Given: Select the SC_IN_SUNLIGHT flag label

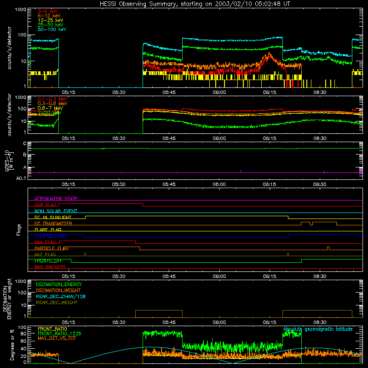Looking at the screenshot, I should [x=53, y=217].
